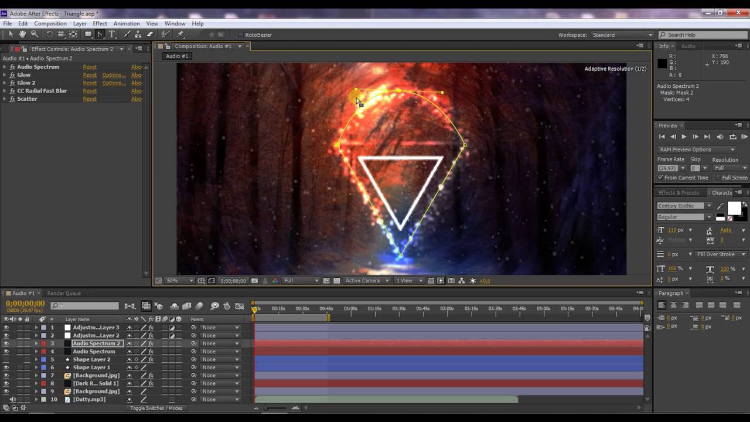Screen dimensions: 750x422
Task: Hide Dark Red Solid 1 layer
Action: (x=6, y=383)
